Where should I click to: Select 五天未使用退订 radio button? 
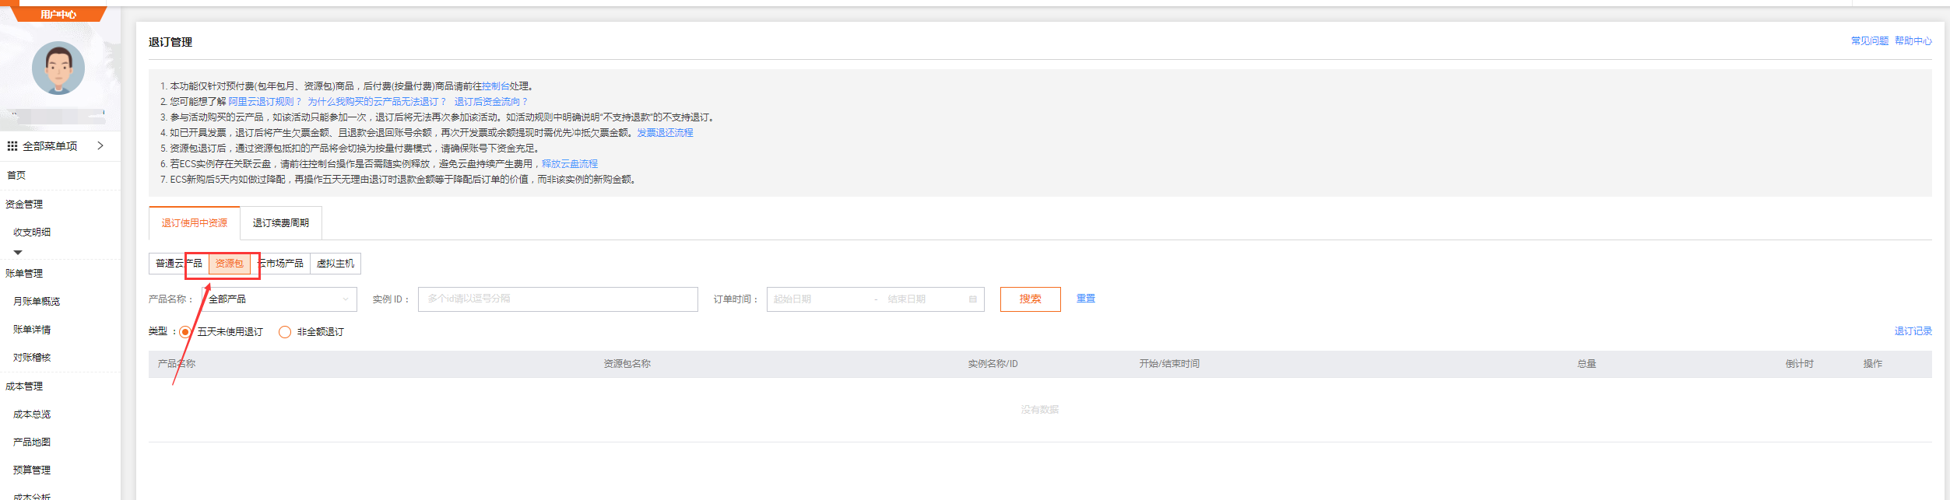point(185,332)
